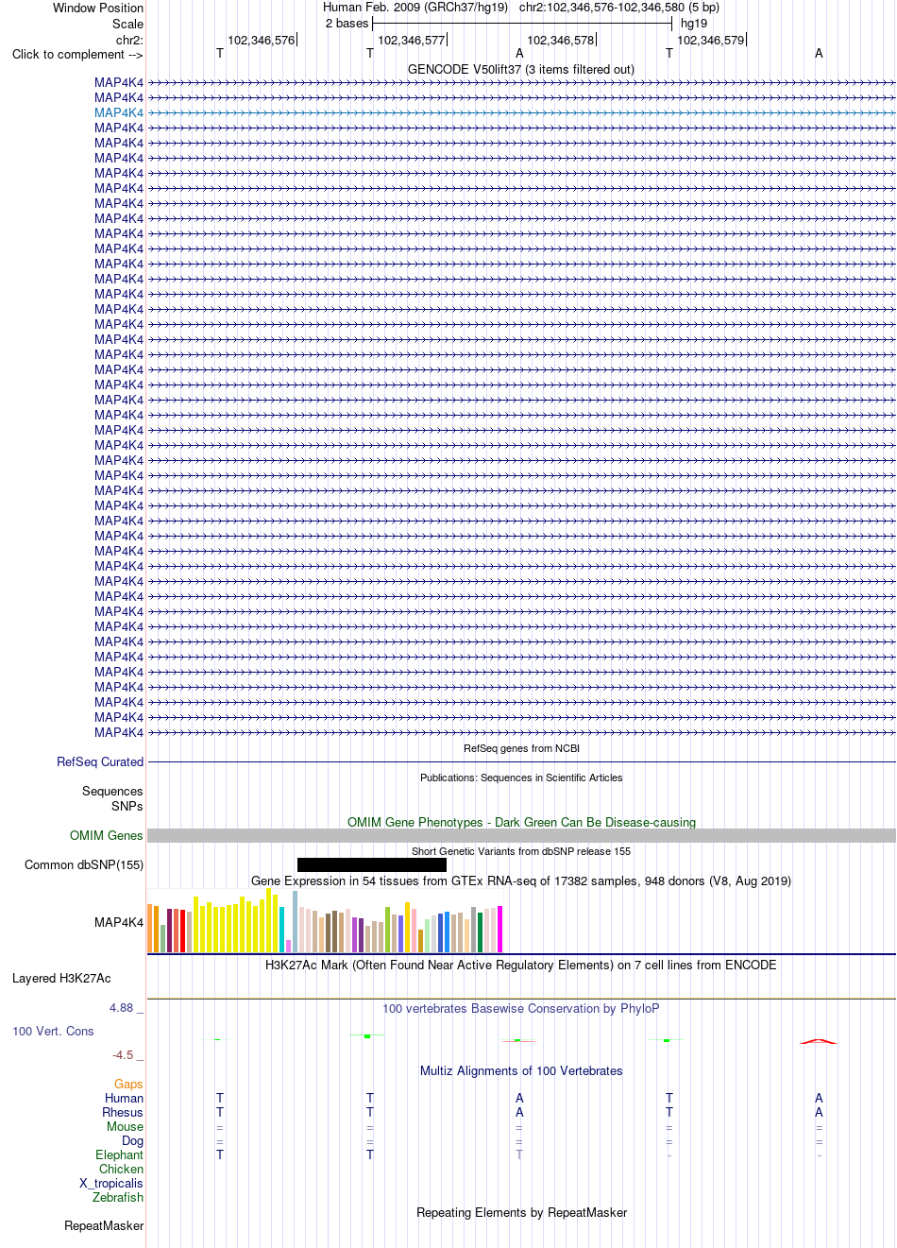Open Layered H3K27Ac track label
The width and height of the screenshot is (897, 1248).
pyautogui.click(x=61, y=978)
